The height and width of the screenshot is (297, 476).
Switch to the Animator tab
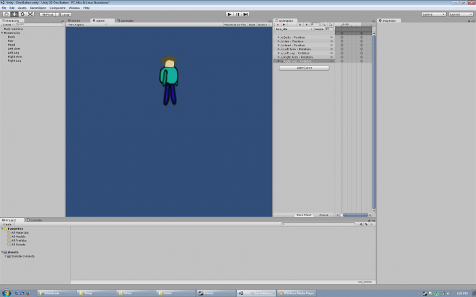click(126, 20)
